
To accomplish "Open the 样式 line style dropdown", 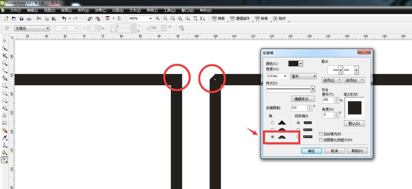I will tap(313, 89).
